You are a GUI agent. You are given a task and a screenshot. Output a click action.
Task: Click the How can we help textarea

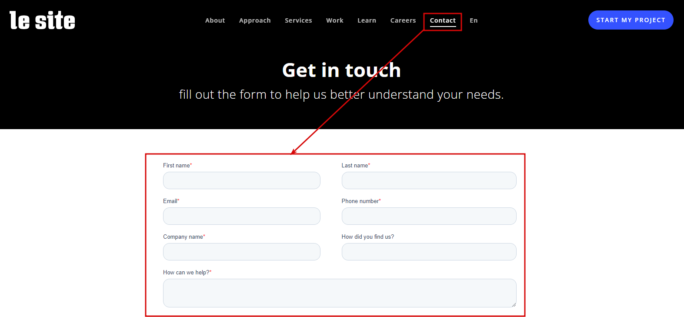click(340, 293)
